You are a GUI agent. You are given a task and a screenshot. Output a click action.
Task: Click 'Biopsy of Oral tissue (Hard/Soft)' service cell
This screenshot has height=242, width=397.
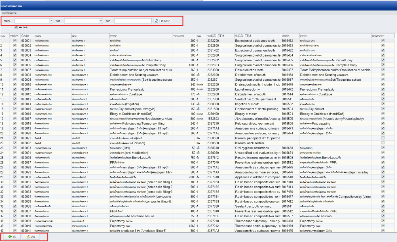335,114
